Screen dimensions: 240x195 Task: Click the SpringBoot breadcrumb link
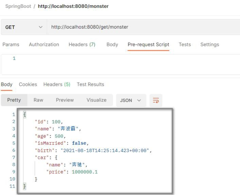coord(18,6)
